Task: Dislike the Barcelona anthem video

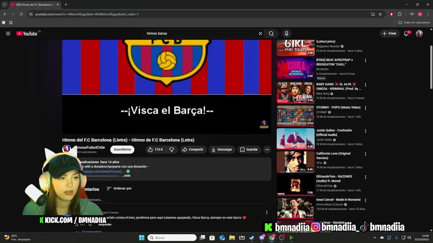Action: 172,150
